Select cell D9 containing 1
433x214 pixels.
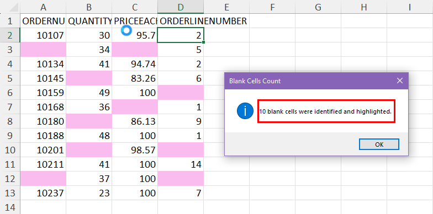click(x=181, y=136)
